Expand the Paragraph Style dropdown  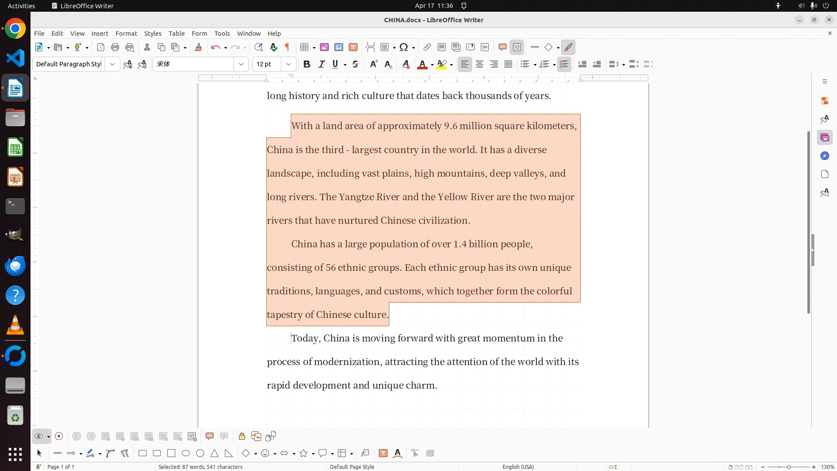tap(112, 64)
